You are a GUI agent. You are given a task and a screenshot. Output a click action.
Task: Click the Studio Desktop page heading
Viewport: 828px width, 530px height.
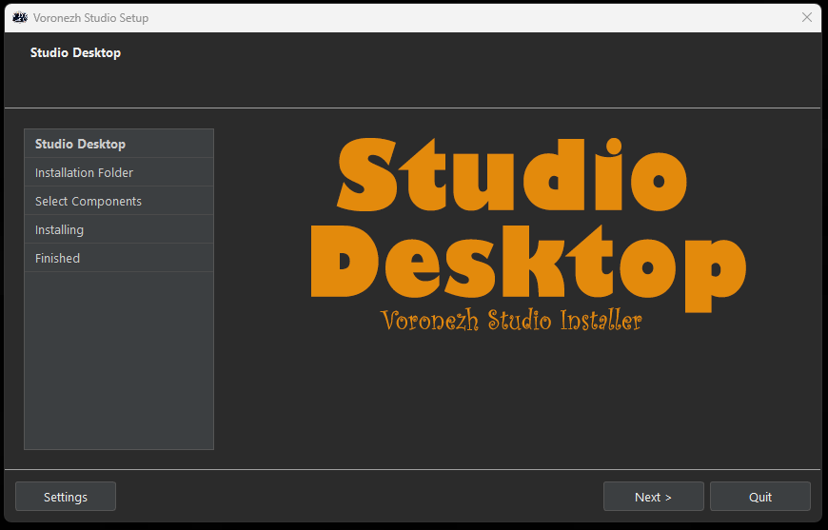[x=75, y=52]
